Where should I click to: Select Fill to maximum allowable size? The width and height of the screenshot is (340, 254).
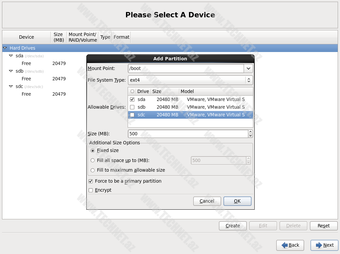coord(93,170)
